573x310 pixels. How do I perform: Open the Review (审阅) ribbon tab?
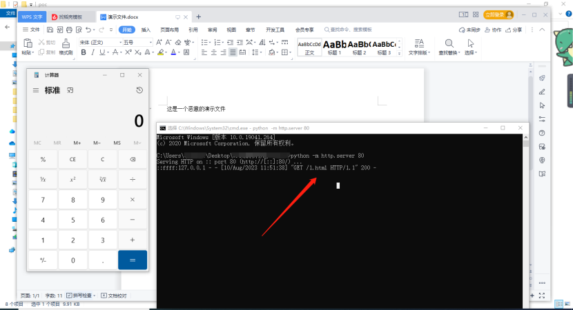click(x=212, y=30)
